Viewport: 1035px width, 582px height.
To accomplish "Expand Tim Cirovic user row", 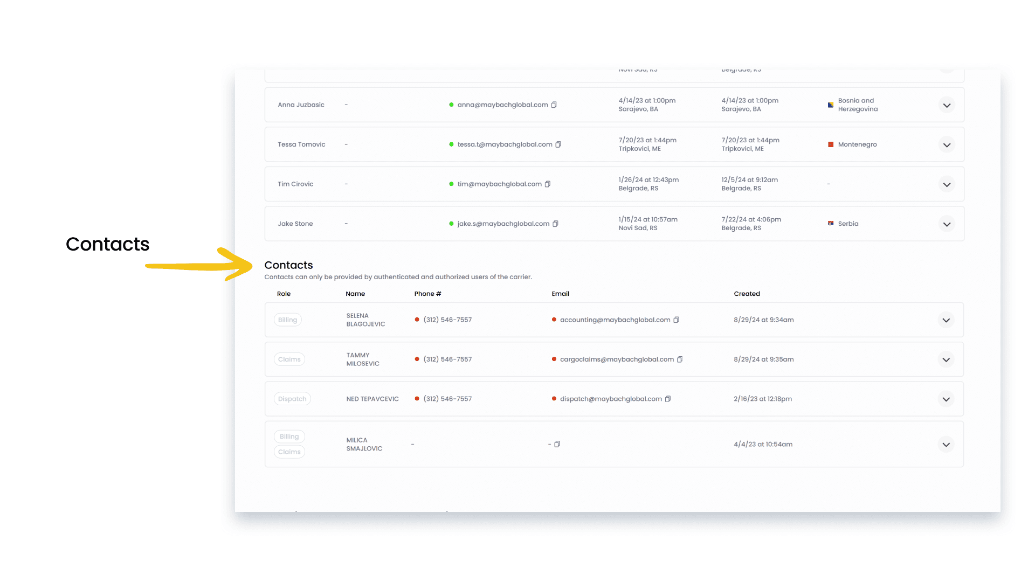I will [946, 185].
